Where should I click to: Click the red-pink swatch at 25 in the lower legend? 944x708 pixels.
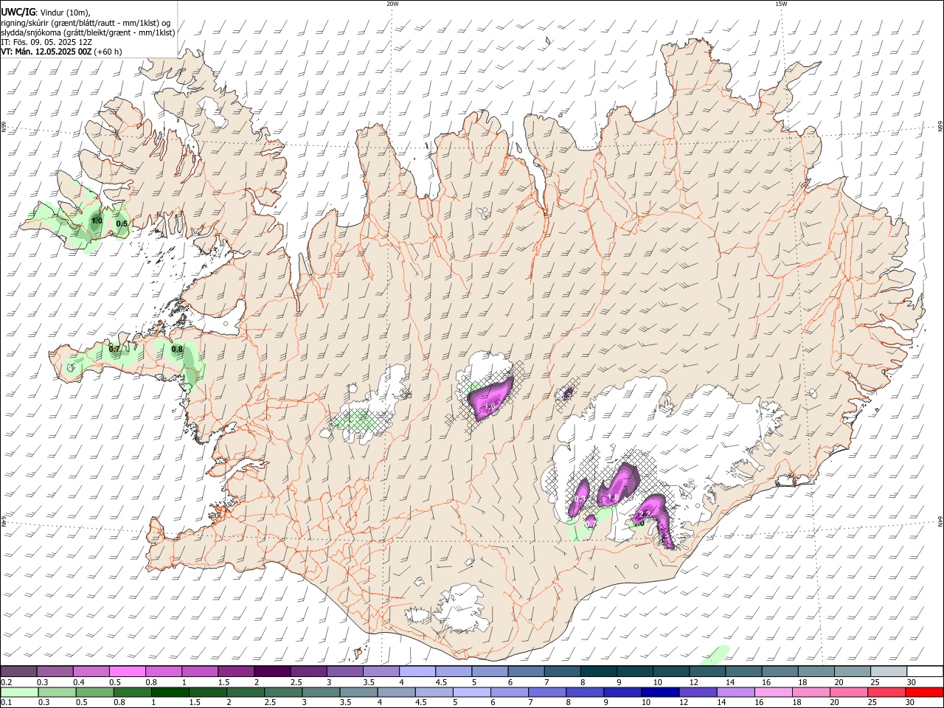point(887,692)
